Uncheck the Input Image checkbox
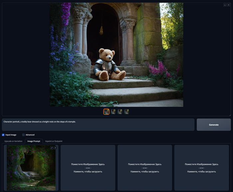 (3, 135)
